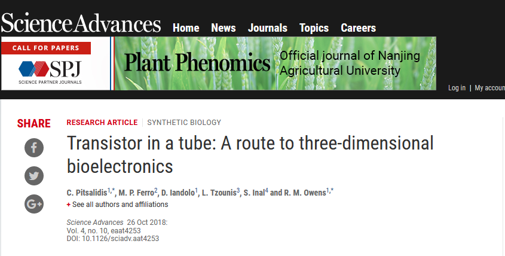
Task: Open the Careers menu item
Action: 358,28
